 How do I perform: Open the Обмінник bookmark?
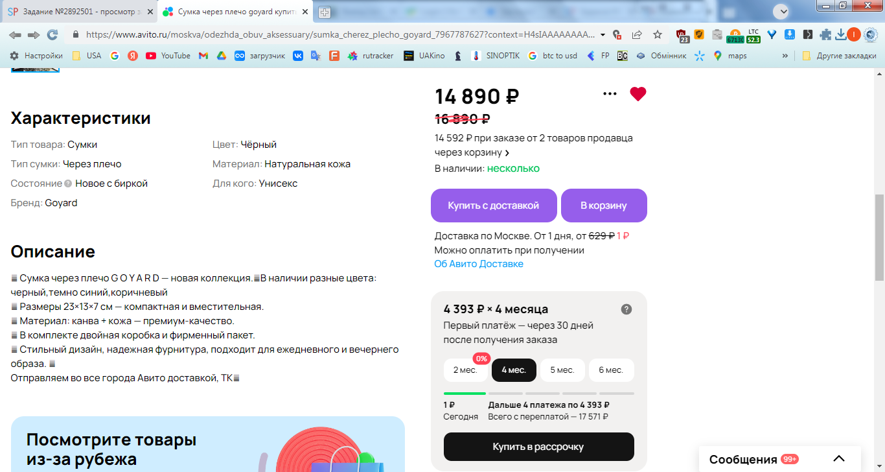point(661,56)
